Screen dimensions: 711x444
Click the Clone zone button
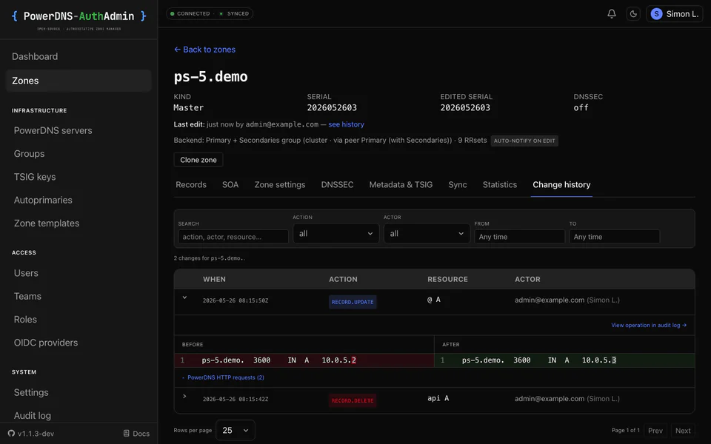(x=198, y=160)
